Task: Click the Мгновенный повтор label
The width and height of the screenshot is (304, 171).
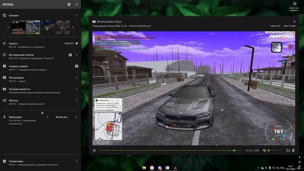Action: pos(21,55)
